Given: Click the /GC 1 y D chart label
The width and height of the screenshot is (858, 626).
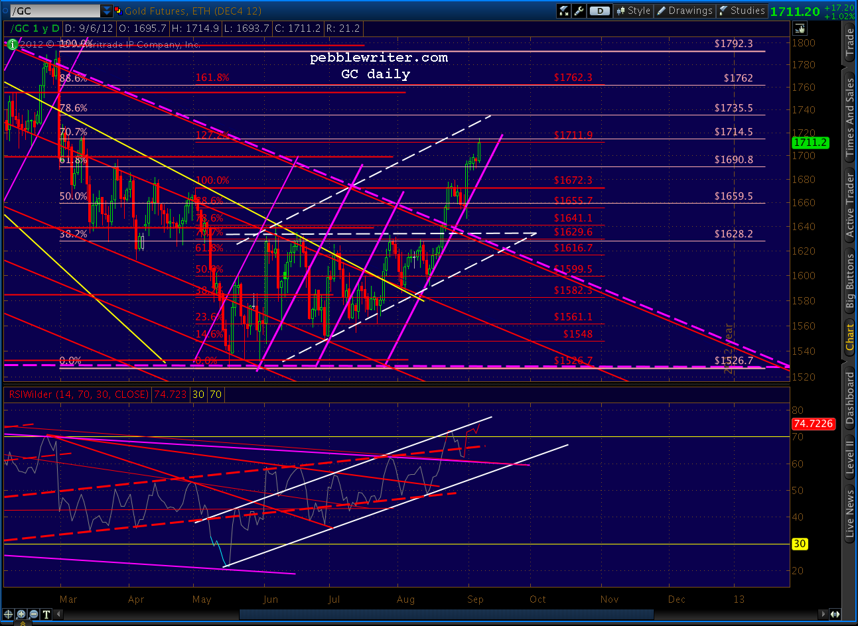Looking at the screenshot, I should coord(36,28).
